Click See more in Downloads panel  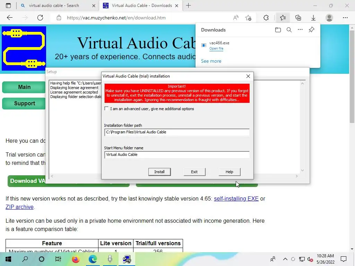point(211,61)
